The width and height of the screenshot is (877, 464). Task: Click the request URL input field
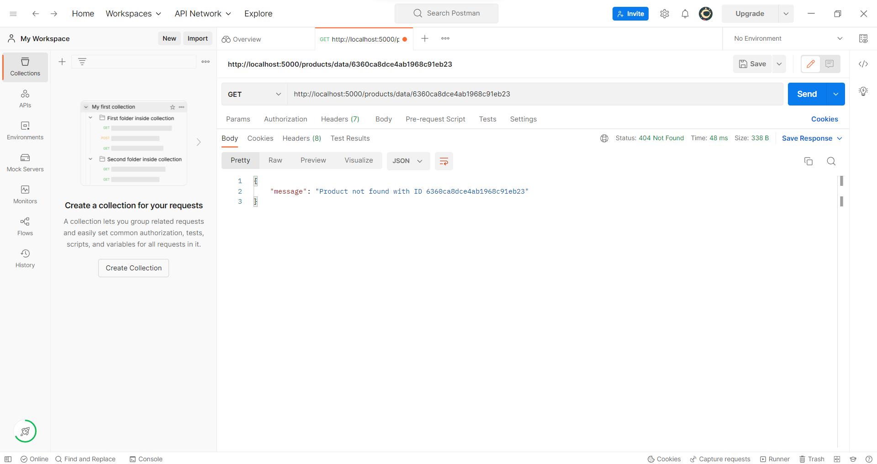pos(535,94)
